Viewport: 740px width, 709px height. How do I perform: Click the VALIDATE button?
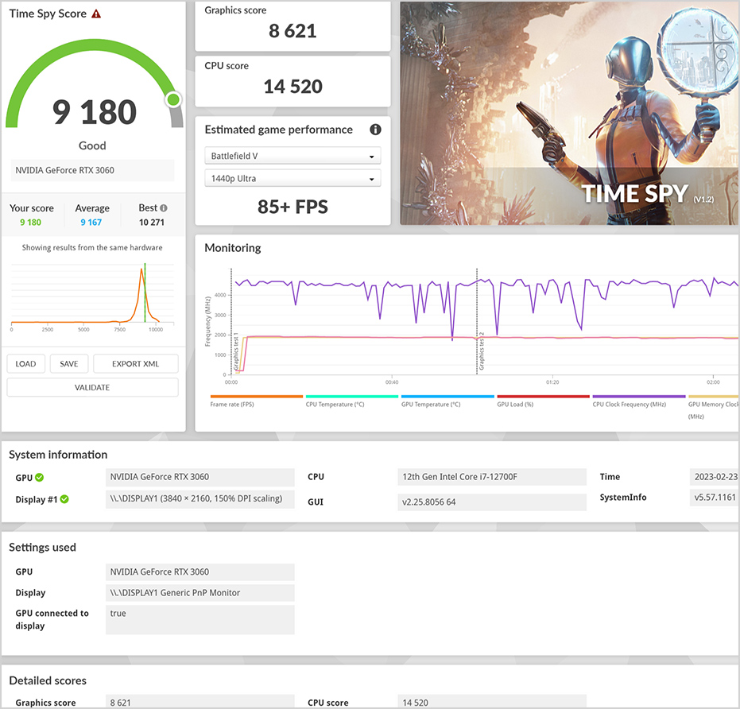point(93,388)
